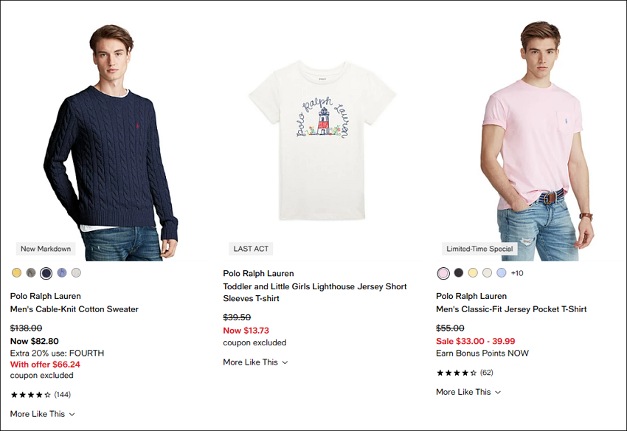
Task: Expand More Like This under Lighthouse T-shirt
Action: tap(255, 362)
